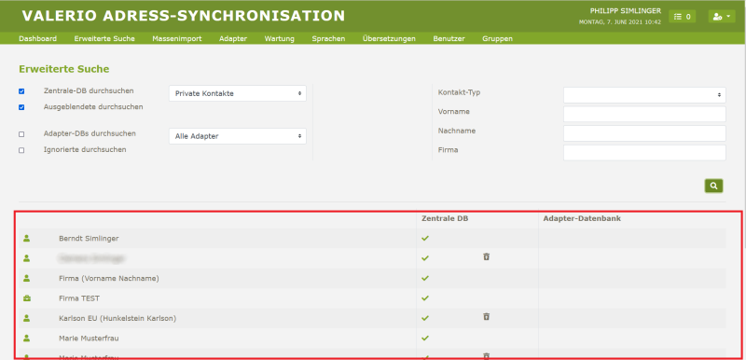Click the Adapter-Datenbank column header
This screenshot has width=746, height=360.
pyautogui.click(x=582, y=219)
